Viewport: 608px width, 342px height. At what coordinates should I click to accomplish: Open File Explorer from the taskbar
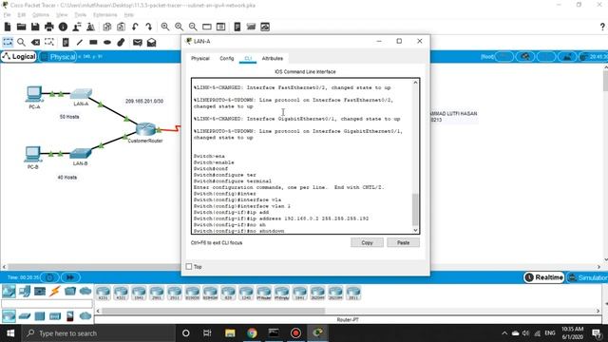(230, 333)
